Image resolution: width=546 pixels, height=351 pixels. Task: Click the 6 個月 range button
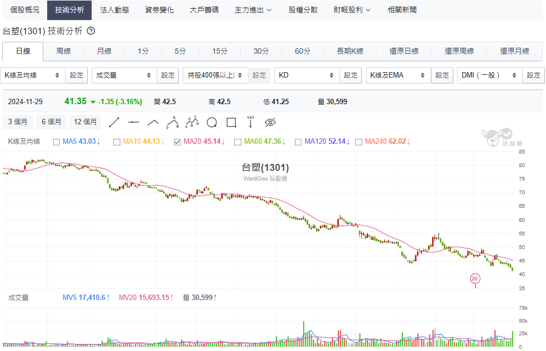point(52,122)
